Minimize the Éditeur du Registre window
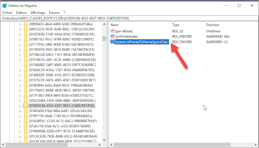This screenshot has height=148, width=259. (x=226, y=5)
